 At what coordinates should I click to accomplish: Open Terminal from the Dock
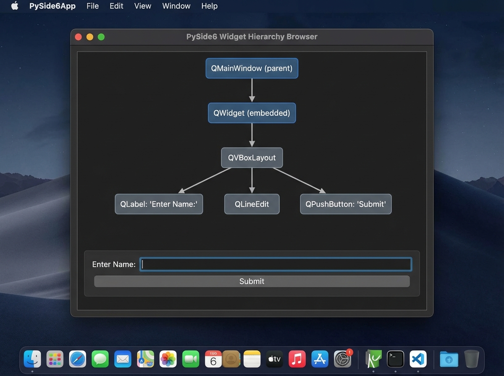pos(395,359)
